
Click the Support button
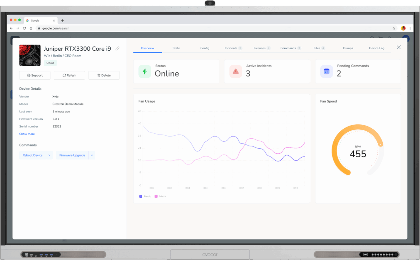[35, 75]
